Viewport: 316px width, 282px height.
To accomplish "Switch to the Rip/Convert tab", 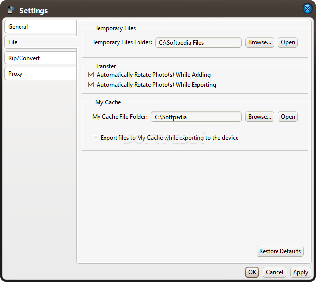I will pos(40,58).
